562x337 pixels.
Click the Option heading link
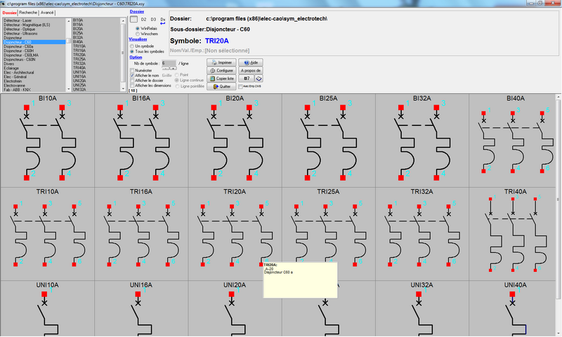[136, 57]
